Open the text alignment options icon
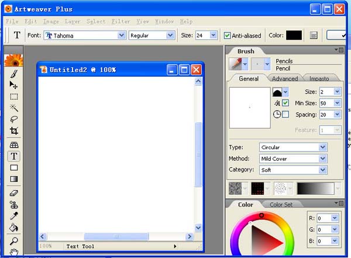Image resolution: width=351 pixels, height=258 pixels. (x=314, y=35)
